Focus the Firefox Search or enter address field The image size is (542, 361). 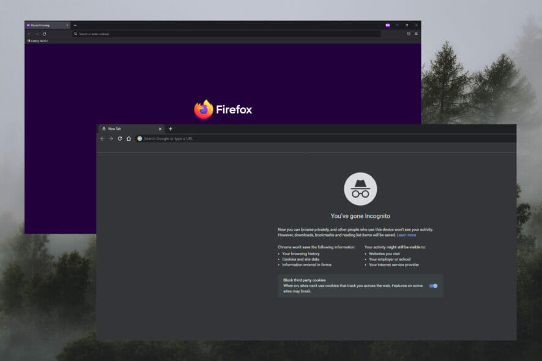click(226, 34)
